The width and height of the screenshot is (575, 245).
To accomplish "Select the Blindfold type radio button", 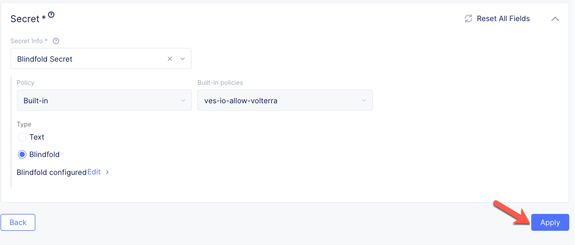I will click(x=22, y=155).
